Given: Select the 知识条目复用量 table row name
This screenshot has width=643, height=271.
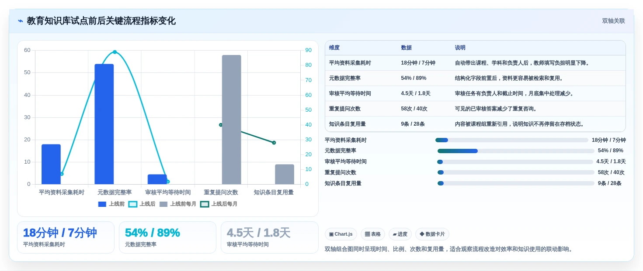Looking at the screenshot, I should 348,124.
